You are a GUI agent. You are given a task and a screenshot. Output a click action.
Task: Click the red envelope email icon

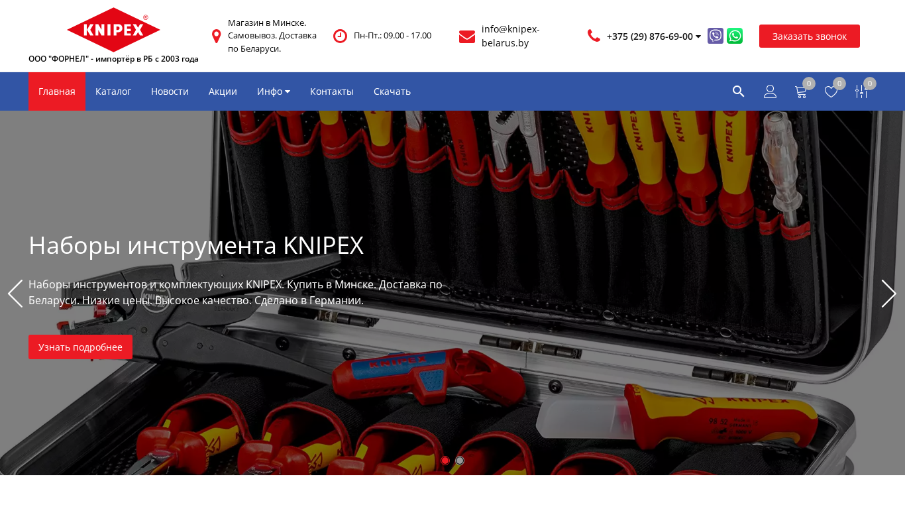[x=467, y=36]
